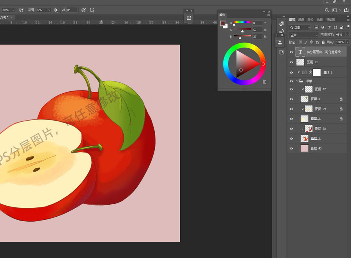Hide layer 图层 13

pyautogui.click(x=291, y=62)
